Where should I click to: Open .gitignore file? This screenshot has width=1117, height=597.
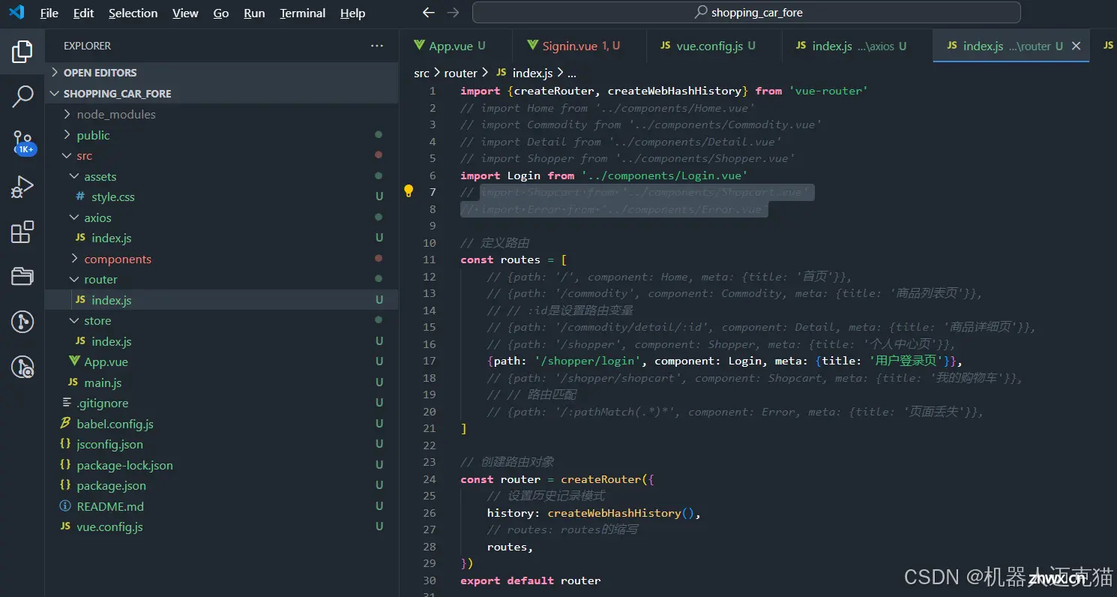[x=222, y=403]
